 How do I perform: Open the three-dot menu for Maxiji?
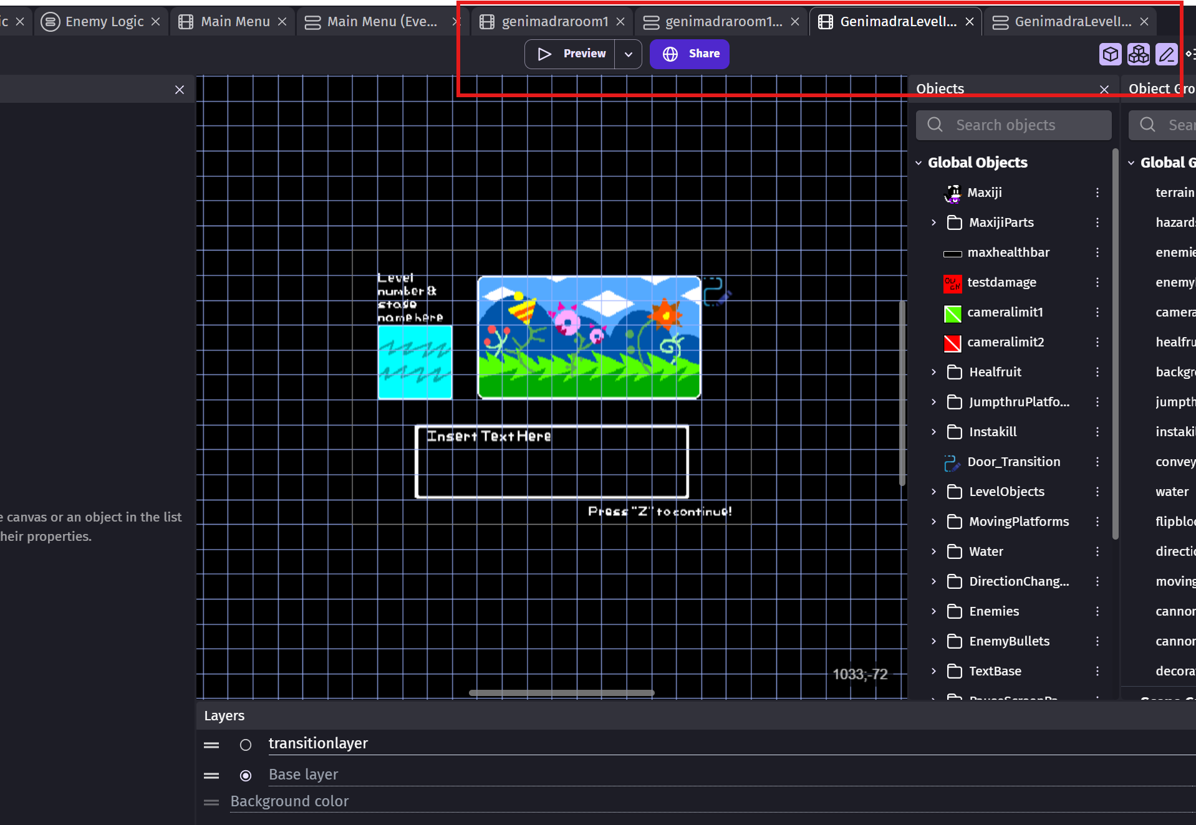[1097, 193]
